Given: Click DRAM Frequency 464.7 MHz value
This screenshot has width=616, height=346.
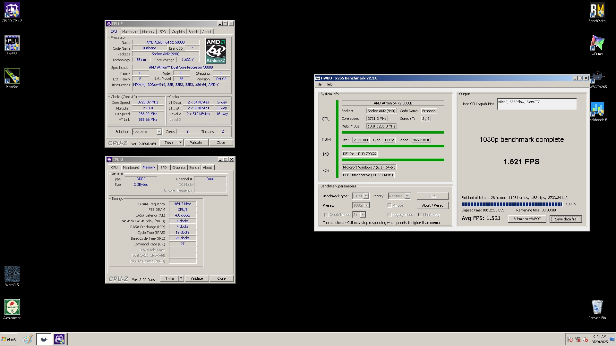Looking at the screenshot, I should [183, 204].
